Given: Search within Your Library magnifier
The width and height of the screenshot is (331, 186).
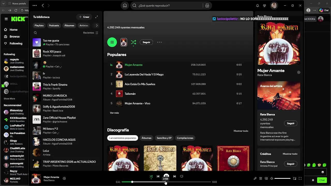Looking at the screenshot, I should click(x=35, y=33).
